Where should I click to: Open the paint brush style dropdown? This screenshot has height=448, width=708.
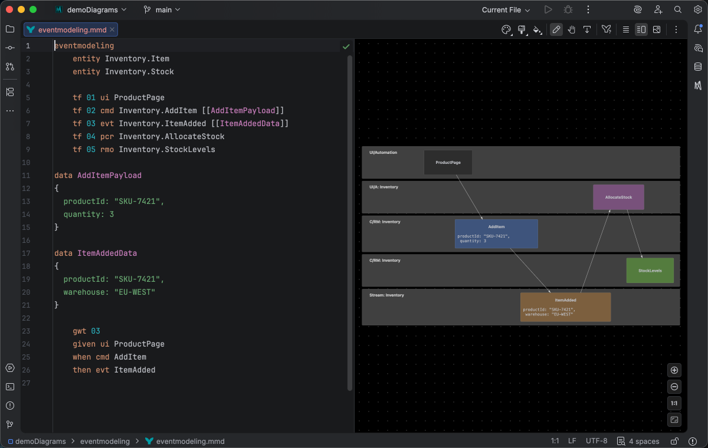pyautogui.click(x=522, y=29)
